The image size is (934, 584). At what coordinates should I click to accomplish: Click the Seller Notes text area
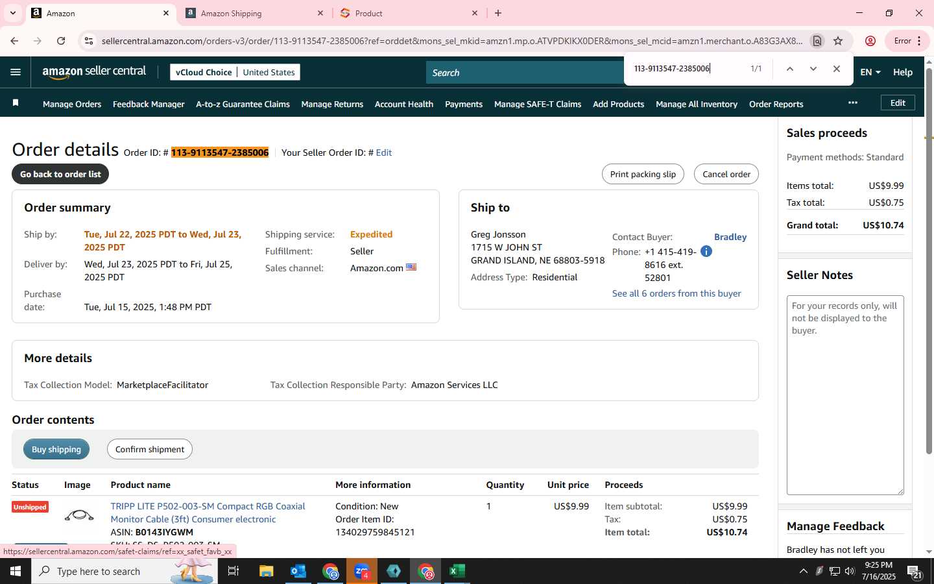coord(845,395)
